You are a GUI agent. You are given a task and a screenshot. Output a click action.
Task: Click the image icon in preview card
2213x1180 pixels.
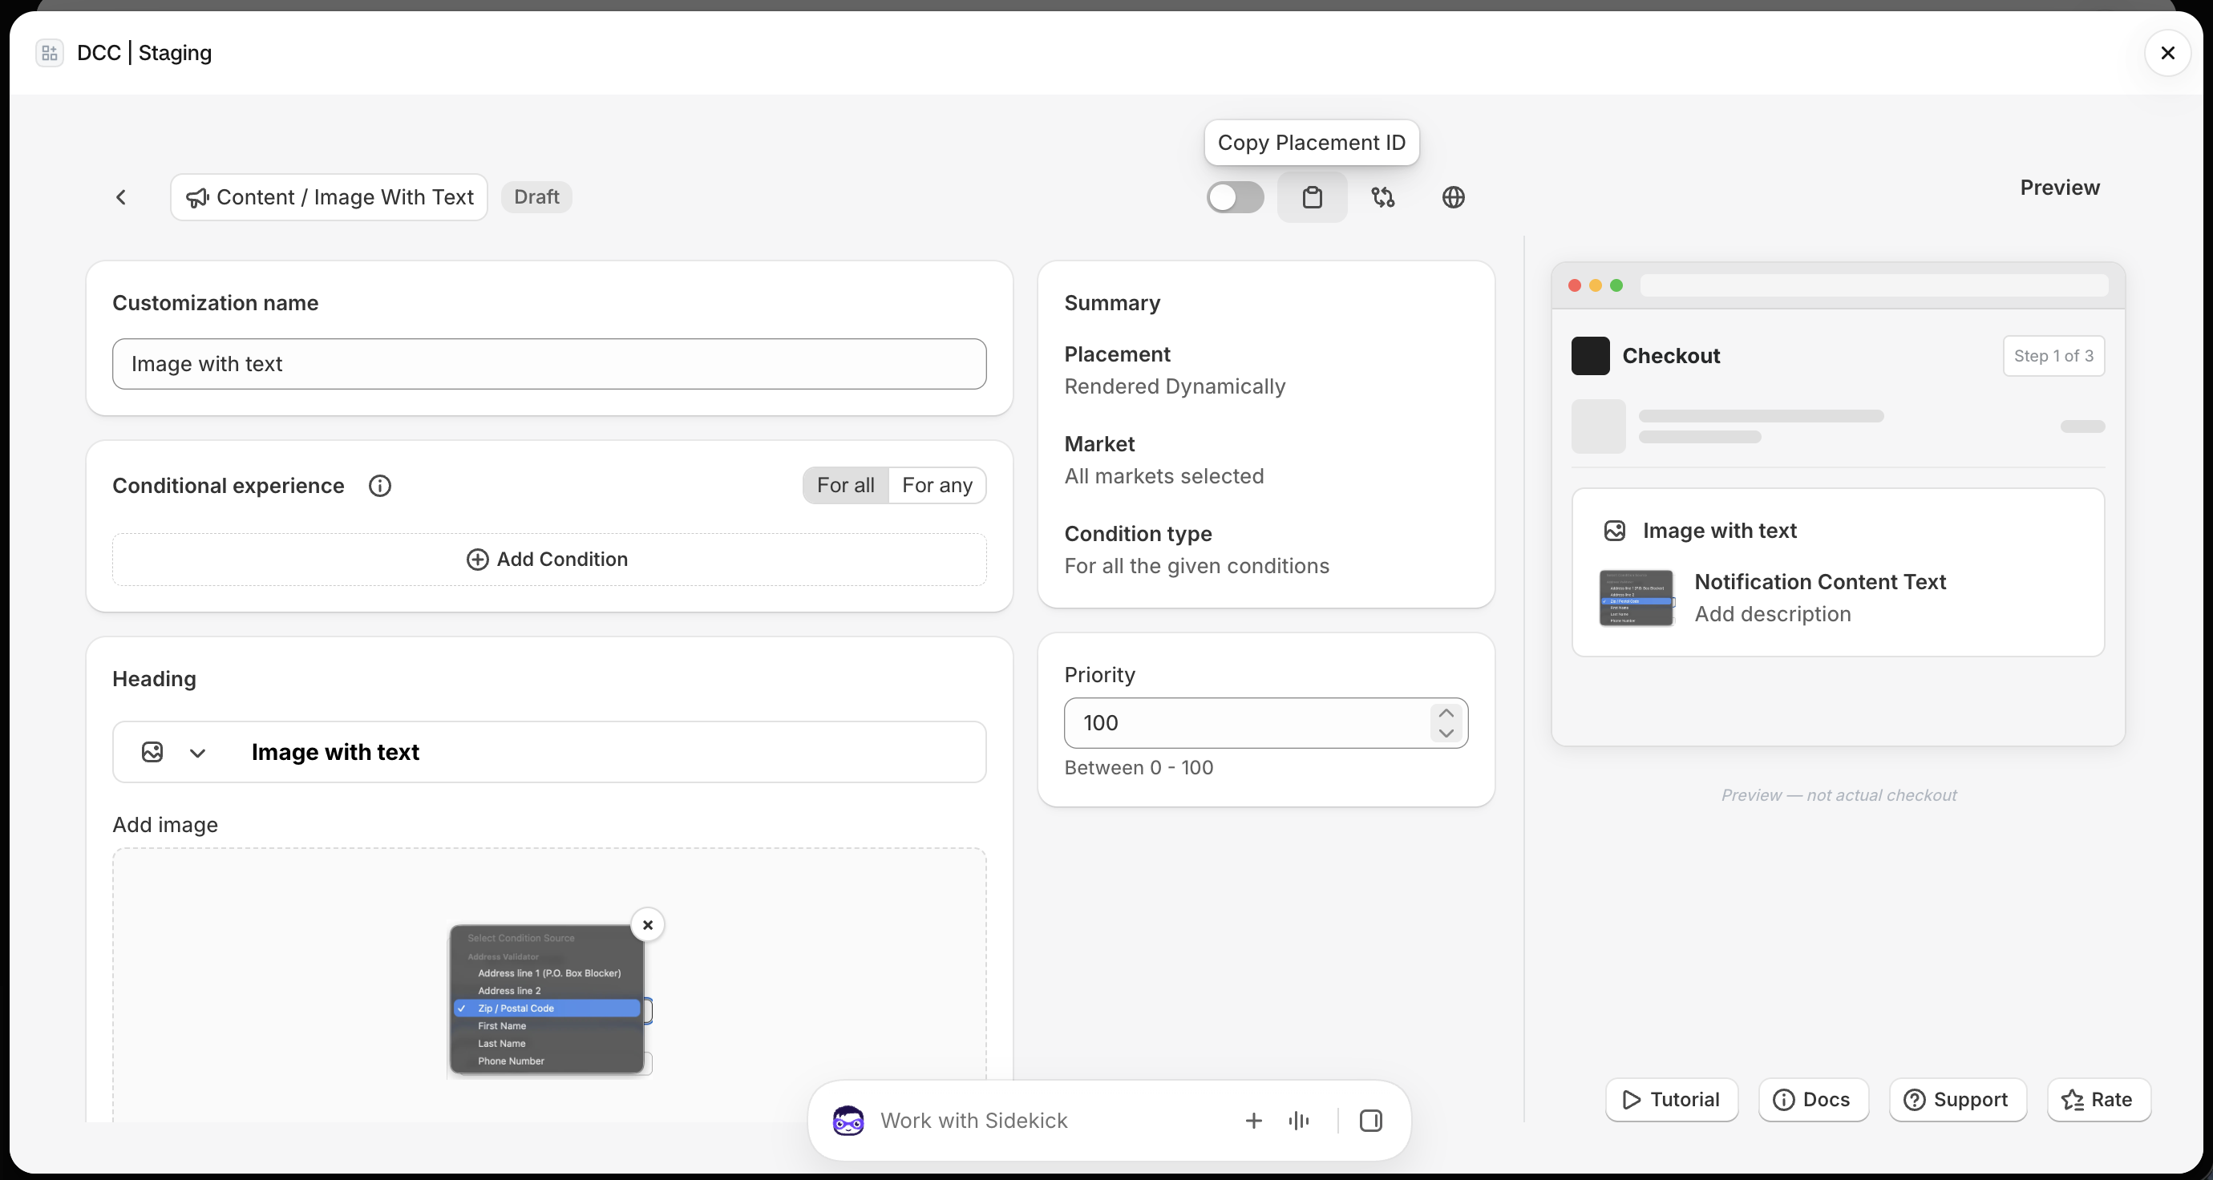pos(1614,531)
